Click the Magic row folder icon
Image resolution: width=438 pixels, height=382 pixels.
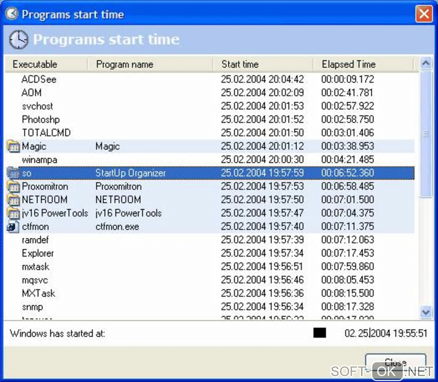pyautogui.click(x=13, y=146)
